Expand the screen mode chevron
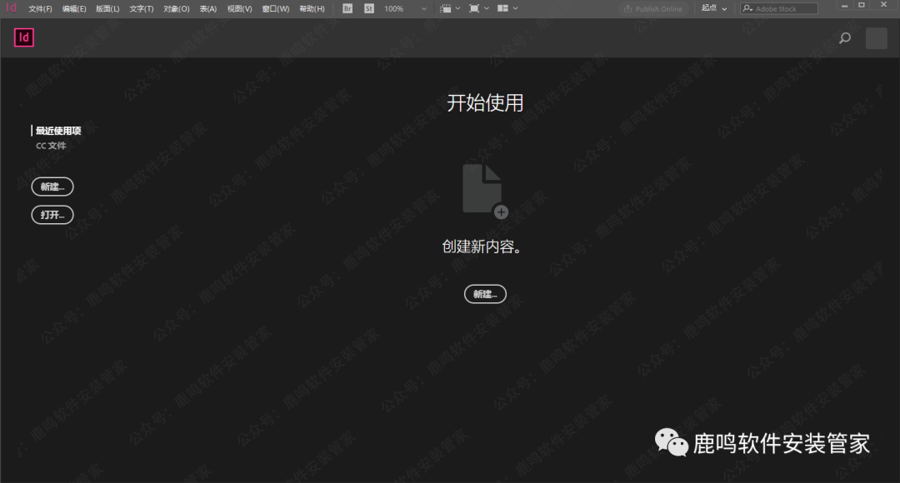Screen dimensions: 900x483 [x=486, y=8]
